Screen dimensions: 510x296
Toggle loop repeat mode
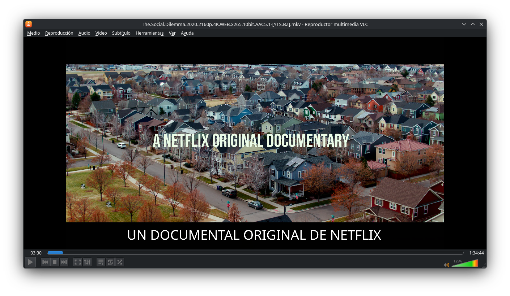[110, 262]
